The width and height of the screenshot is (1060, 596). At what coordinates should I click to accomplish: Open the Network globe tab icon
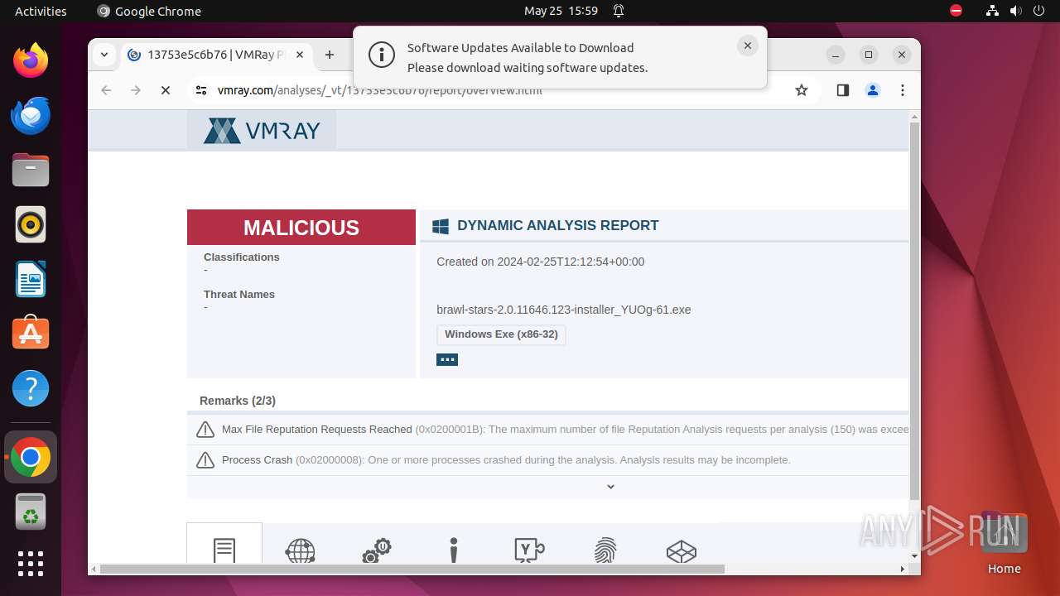(x=300, y=550)
